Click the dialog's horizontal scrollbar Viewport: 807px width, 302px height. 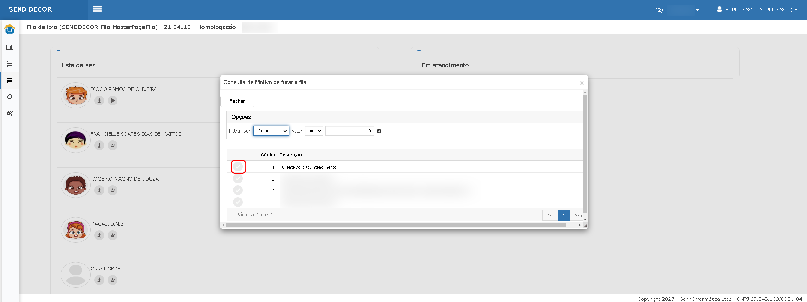(x=396, y=225)
